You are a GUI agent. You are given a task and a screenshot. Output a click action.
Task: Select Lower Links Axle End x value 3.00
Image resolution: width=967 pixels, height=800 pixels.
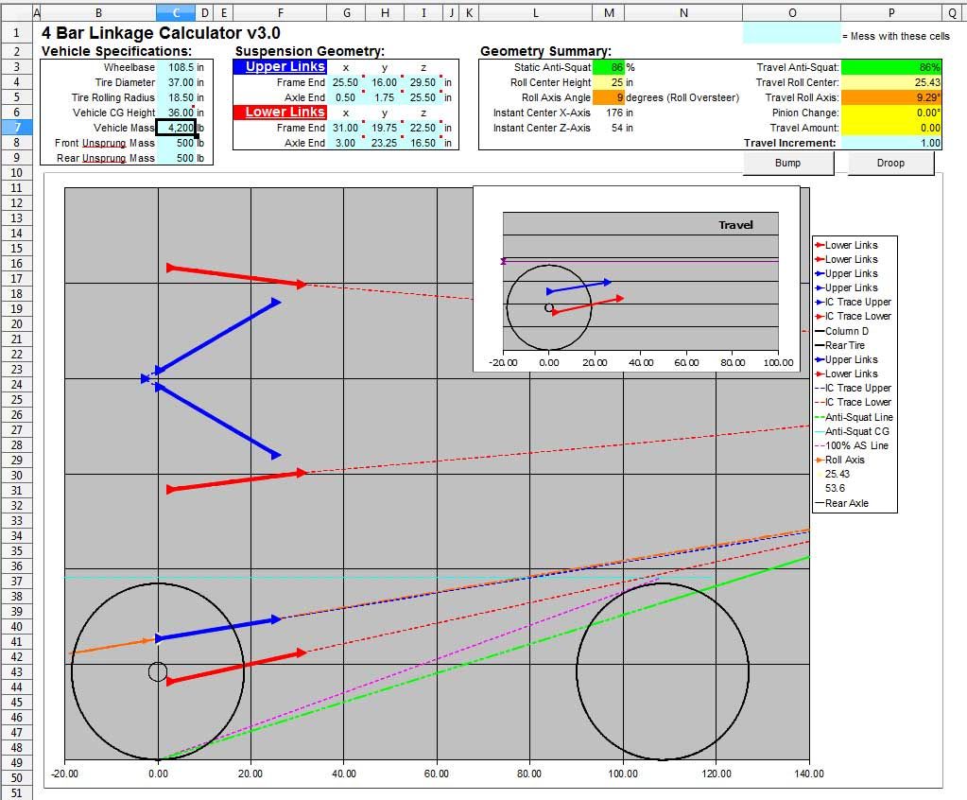tap(346, 143)
